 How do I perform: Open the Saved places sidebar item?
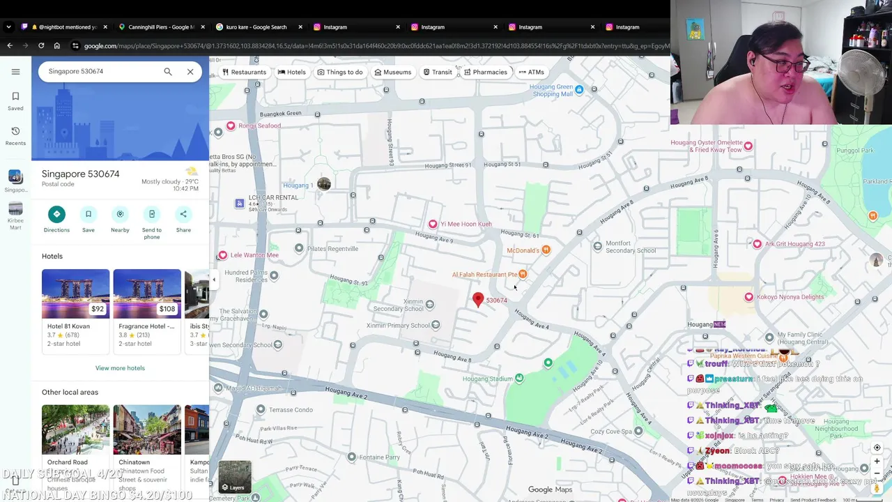[x=15, y=101]
